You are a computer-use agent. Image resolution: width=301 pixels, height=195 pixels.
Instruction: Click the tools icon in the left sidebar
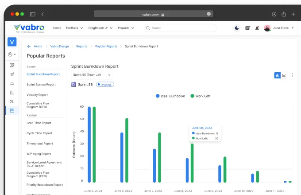12,101
